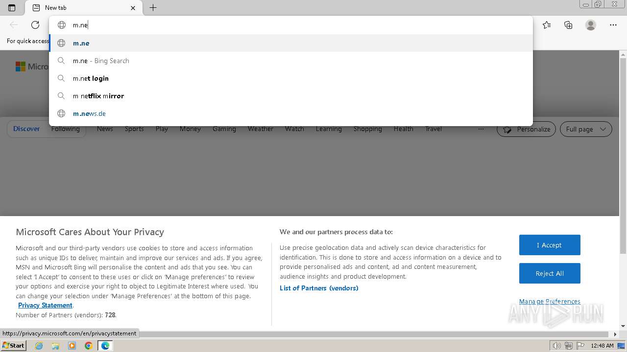Choose 'm.net login' search suggestion

pos(291,78)
